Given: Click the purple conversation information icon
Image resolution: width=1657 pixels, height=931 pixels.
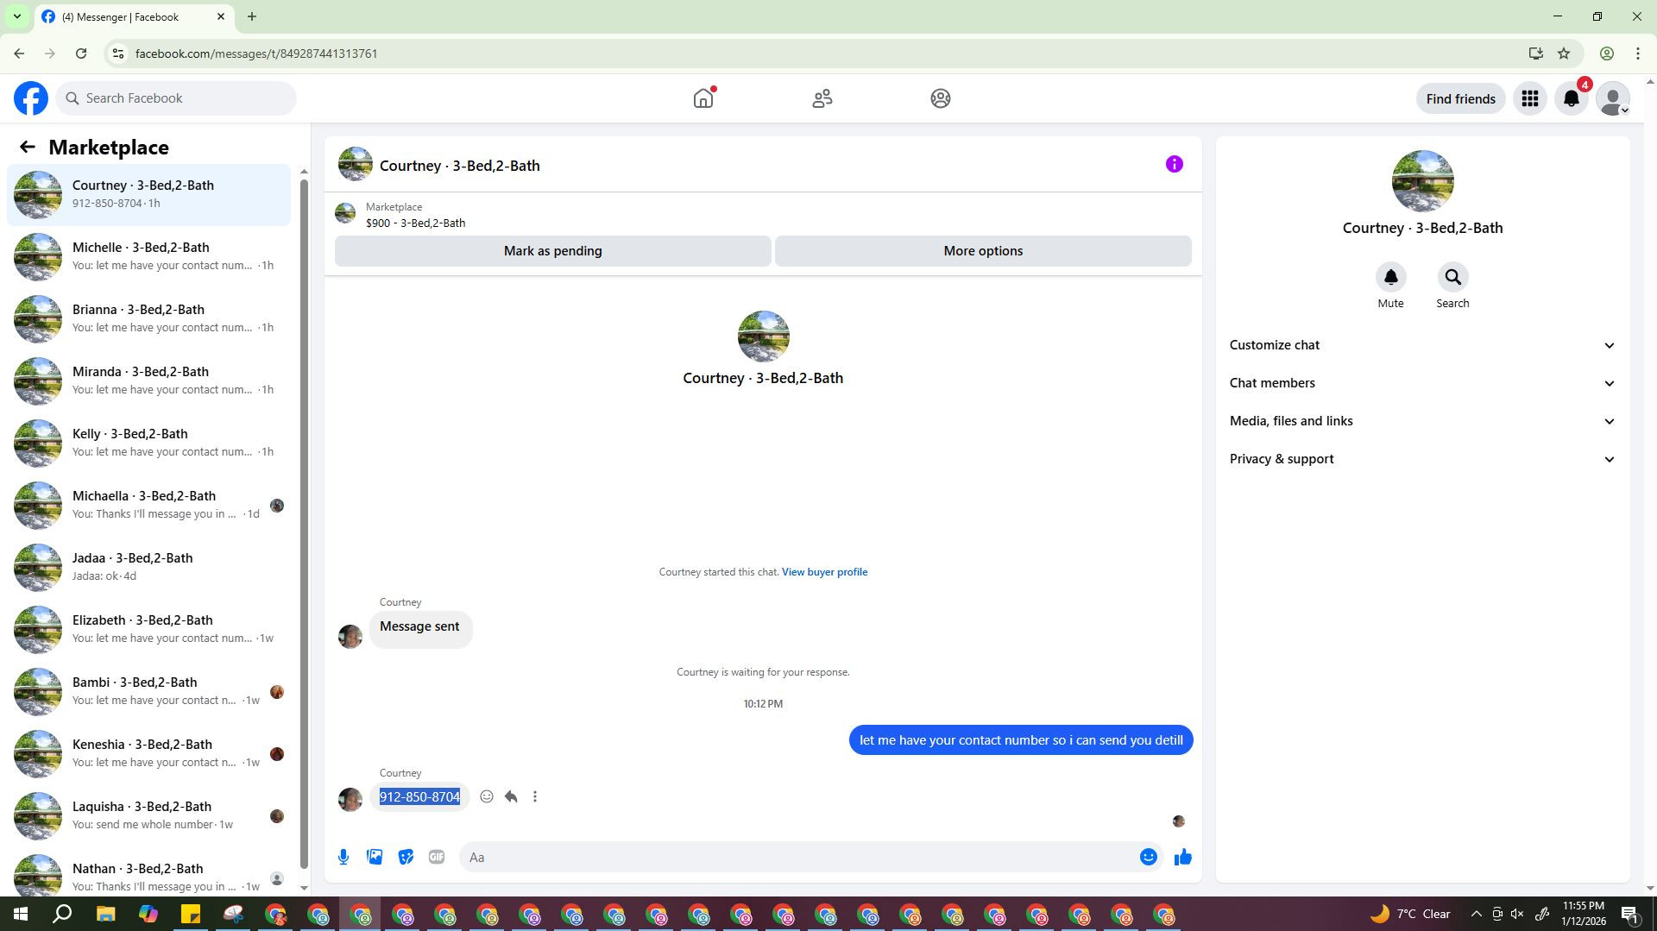Looking at the screenshot, I should (x=1175, y=164).
